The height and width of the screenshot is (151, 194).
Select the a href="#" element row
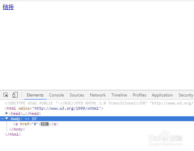point(36,124)
